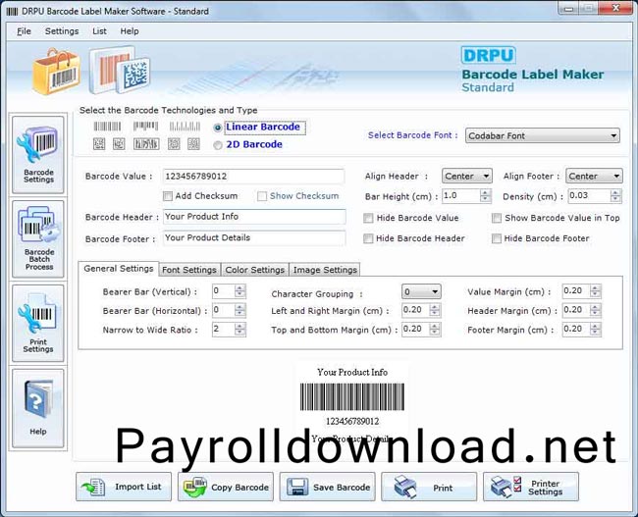
Task: Open the Help menu
Action: click(x=130, y=31)
